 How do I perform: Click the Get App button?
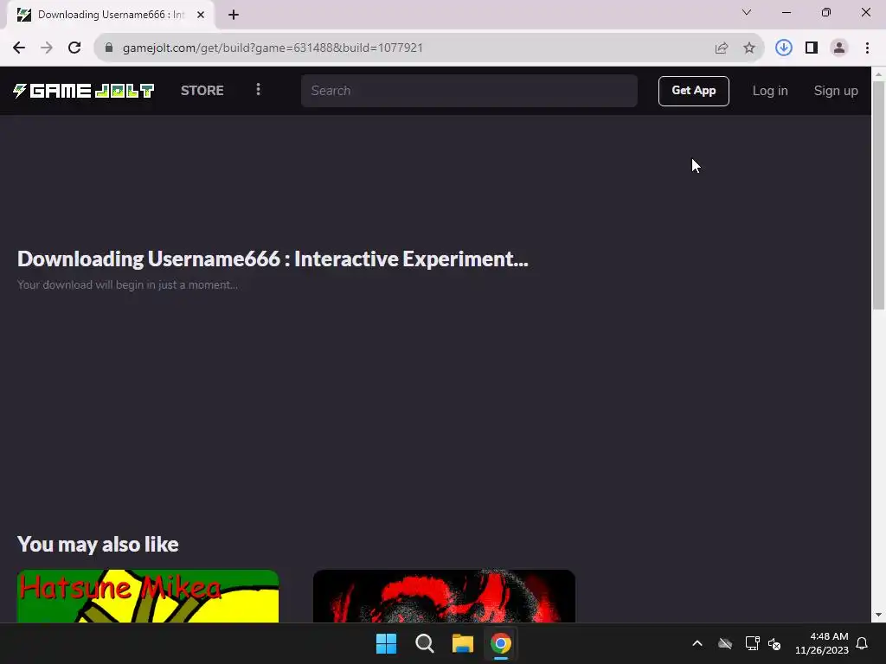[x=693, y=90]
